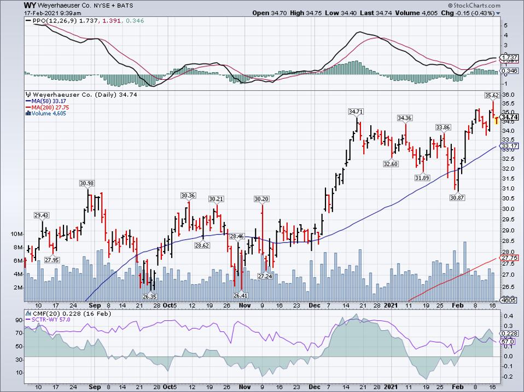Click the 33.17 MA(50) axis tag
Screen dimensions: 524x392
pyautogui.click(x=510, y=146)
